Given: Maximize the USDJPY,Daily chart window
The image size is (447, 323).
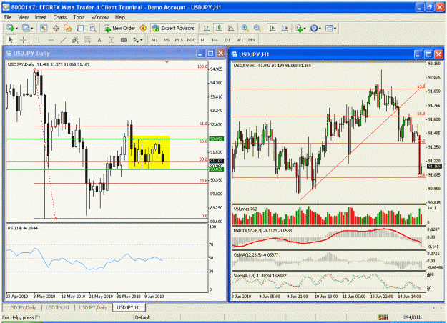Looking at the screenshot, I should click(210, 54).
